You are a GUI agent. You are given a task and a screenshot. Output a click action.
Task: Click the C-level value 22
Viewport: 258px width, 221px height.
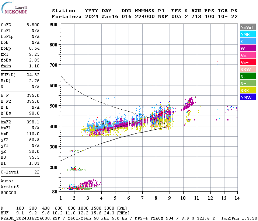point(37,172)
